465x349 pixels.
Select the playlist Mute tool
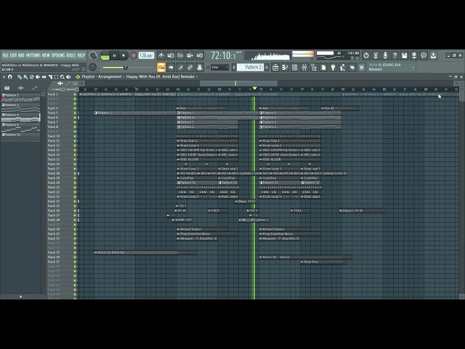(38, 77)
